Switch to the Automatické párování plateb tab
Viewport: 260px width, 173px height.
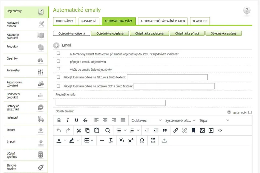tap(162, 21)
